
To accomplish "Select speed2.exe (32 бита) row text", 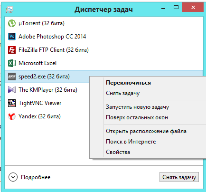I will [44, 77].
